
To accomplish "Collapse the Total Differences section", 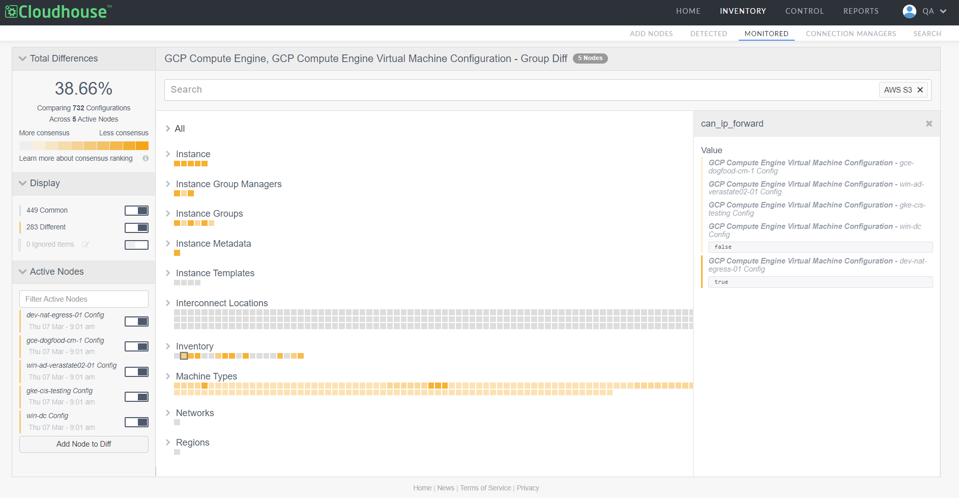I will coord(22,58).
